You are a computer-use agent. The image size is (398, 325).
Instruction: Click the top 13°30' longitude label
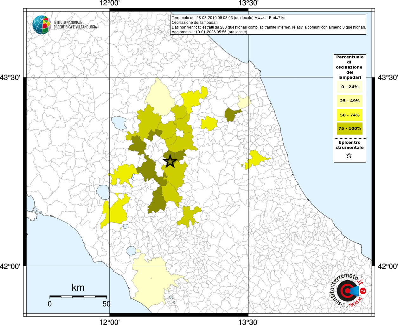[x=248, y=3]
